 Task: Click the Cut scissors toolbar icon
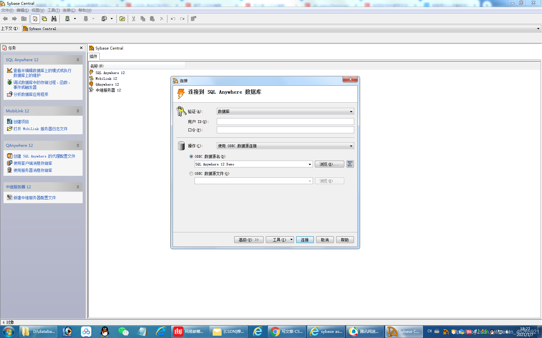[134, 19]
